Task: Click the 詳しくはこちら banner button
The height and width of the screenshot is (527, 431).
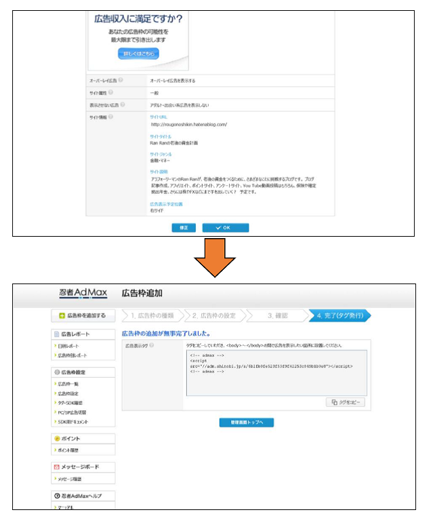Action: 138,54
